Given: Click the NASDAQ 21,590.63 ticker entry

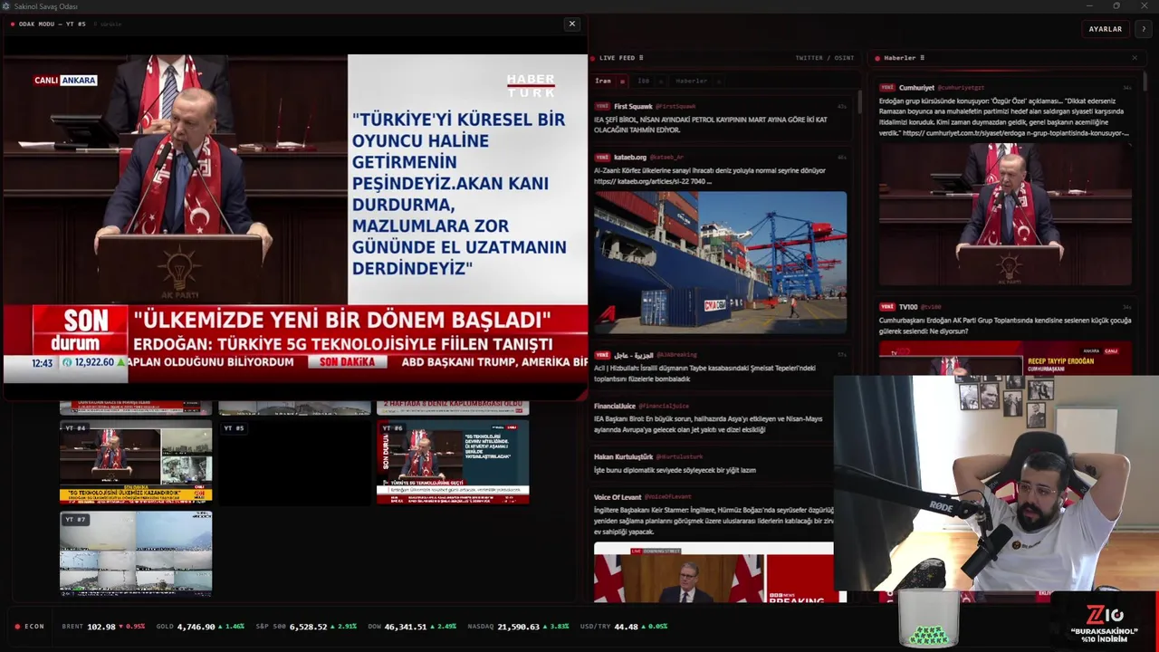Looking at the screenshot, I should click(x=518, y=627).
